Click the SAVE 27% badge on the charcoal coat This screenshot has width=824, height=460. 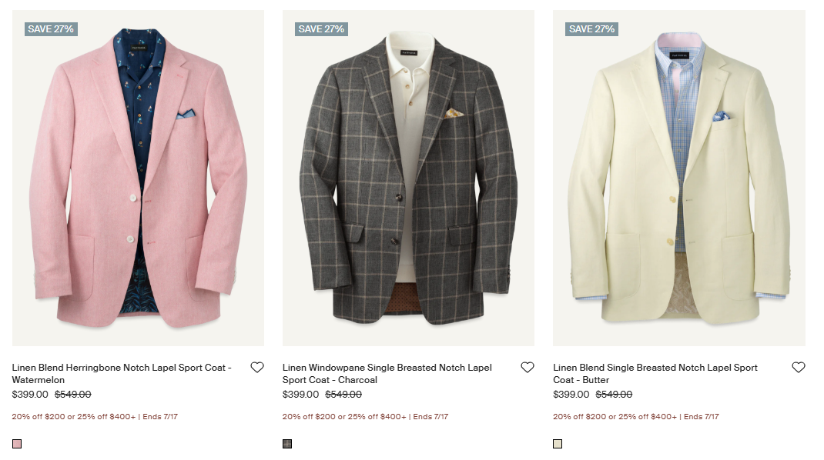coord(320,28)
